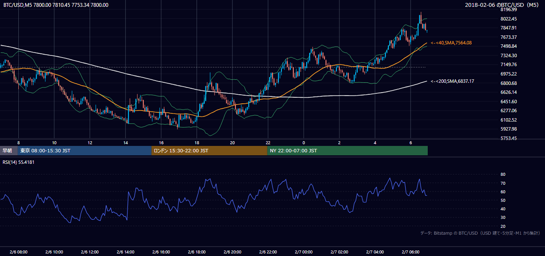Click the RSI scale value 70
Screen dimensions: 545x256
pyautogui.click(x=503, y=183)
